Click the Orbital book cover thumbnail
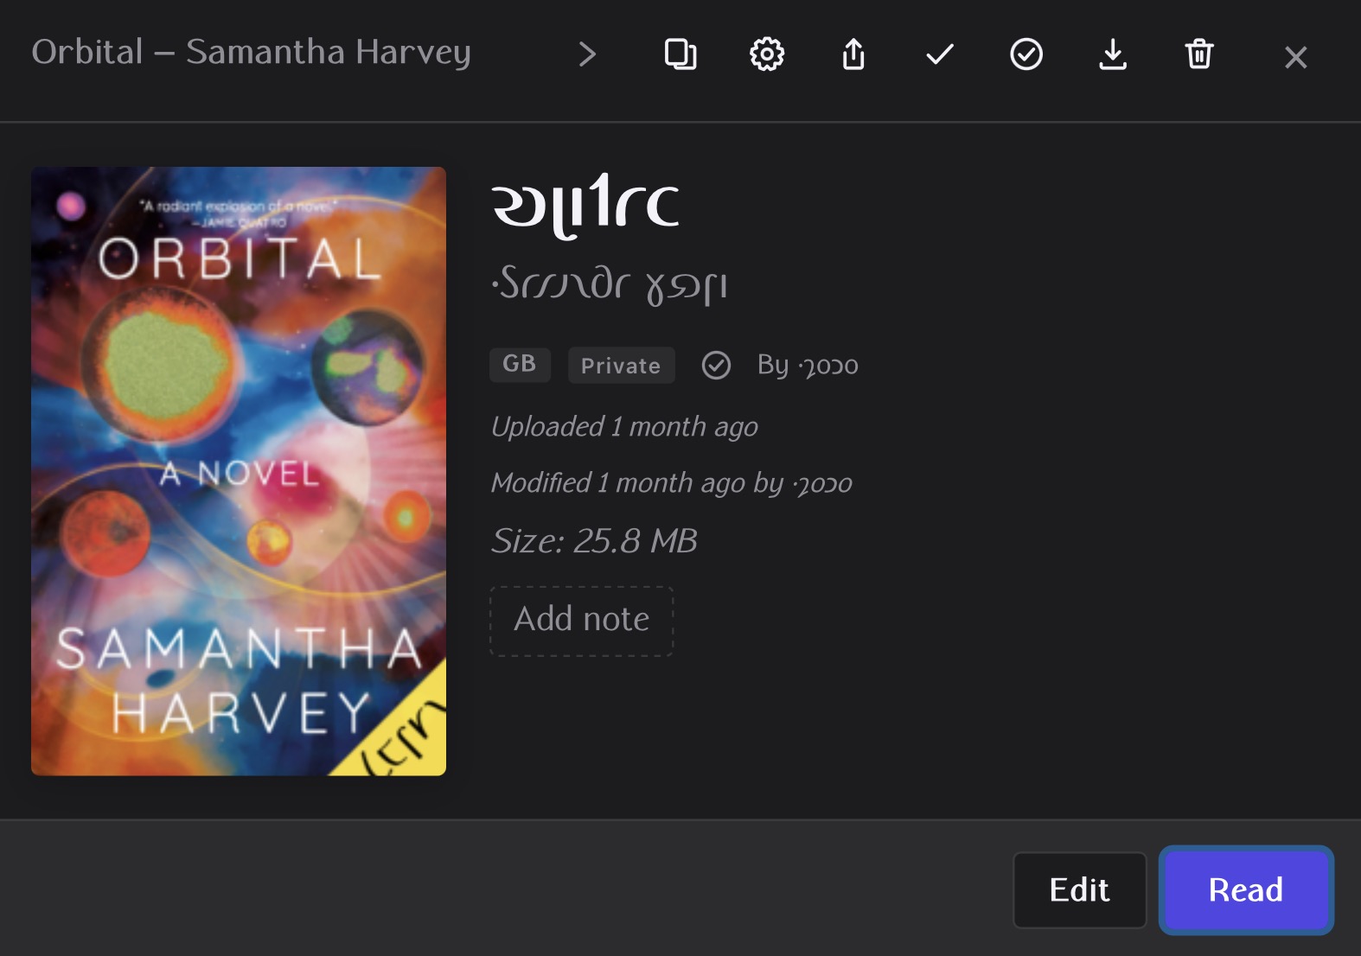Viewport: 1361px width, 956px height. pyautogui.click(x=239, y=471)
